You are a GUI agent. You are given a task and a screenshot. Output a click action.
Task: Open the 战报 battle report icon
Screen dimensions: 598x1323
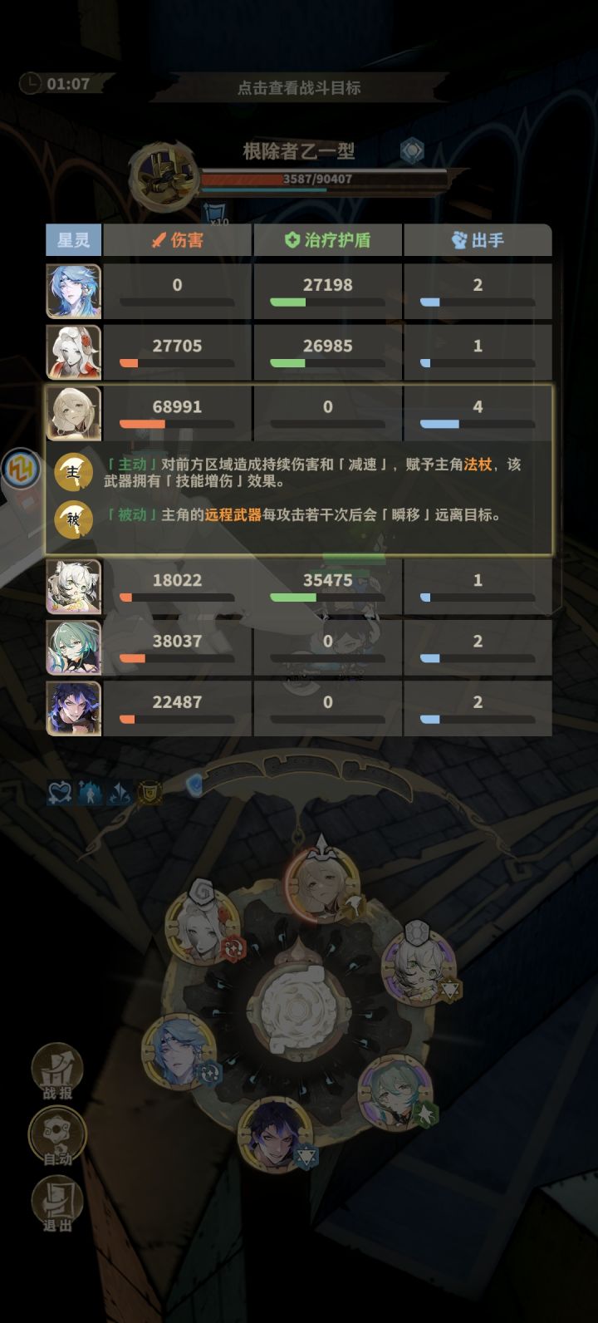(x=57, y=1072)
